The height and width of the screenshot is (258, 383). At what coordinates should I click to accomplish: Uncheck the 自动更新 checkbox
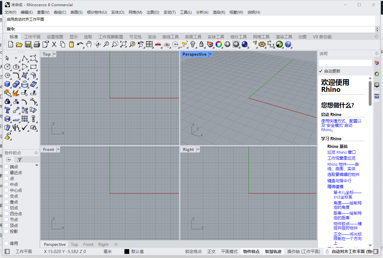click(x=321, y=71)
